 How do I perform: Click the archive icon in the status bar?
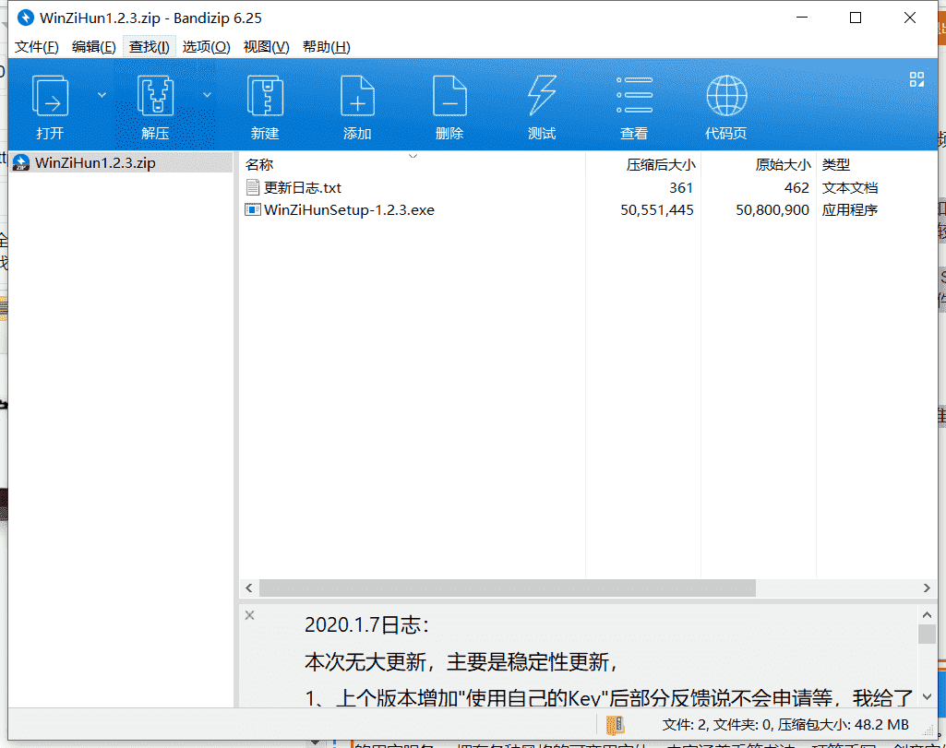[615, 725]
